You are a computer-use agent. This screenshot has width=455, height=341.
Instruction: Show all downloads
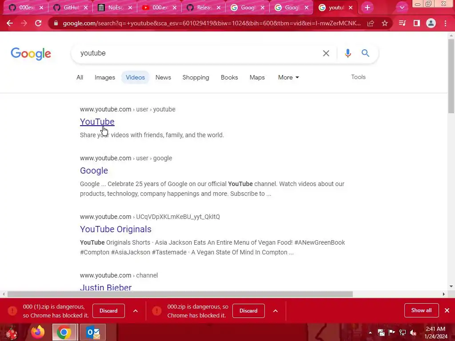[x=421, y=310]
